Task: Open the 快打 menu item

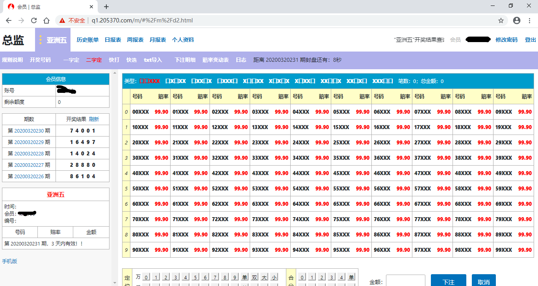Action: (114, 60)
